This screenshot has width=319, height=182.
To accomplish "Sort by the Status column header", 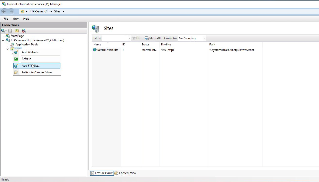I will tap(150, 45).
